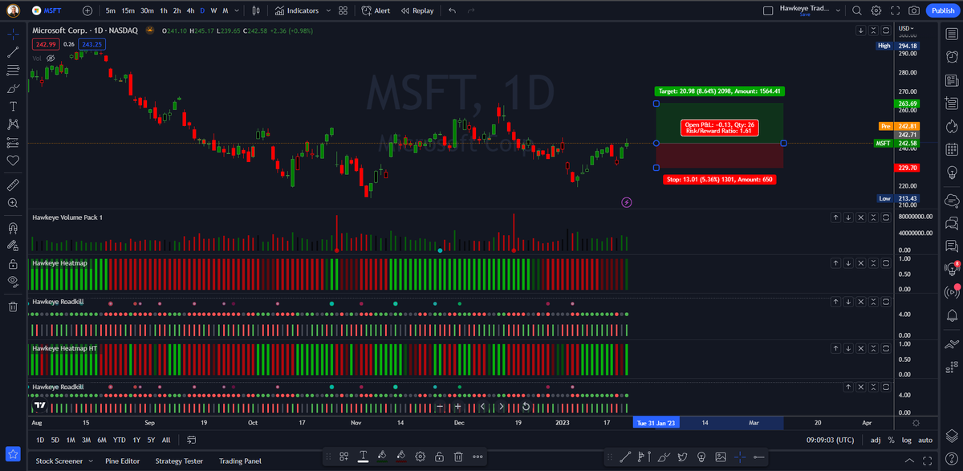This screenshot has height=471, width=963.
Task: Select the Brush drawing tool in left sidebar
Action: tap(13, 88)
